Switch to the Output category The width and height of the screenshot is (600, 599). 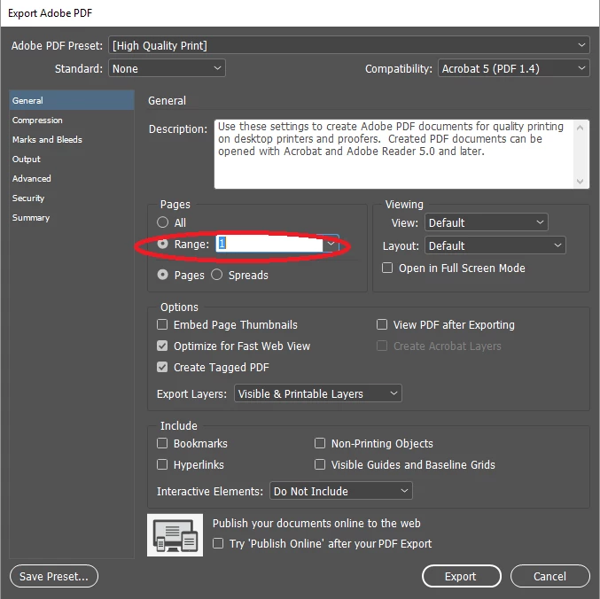click(x=72, y=159)
